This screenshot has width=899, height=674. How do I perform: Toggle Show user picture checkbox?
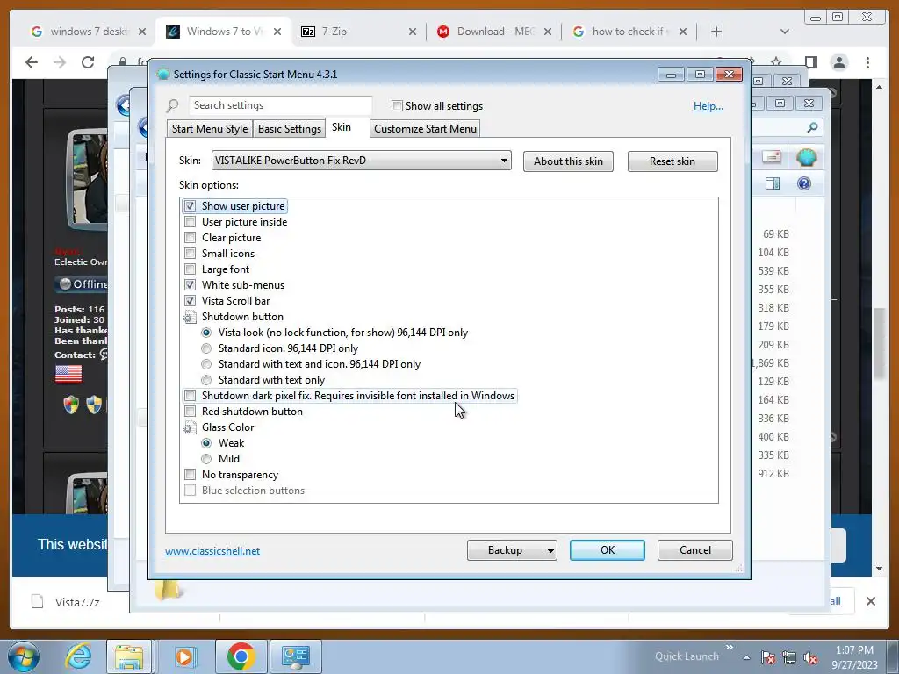[x=190, y=205]
